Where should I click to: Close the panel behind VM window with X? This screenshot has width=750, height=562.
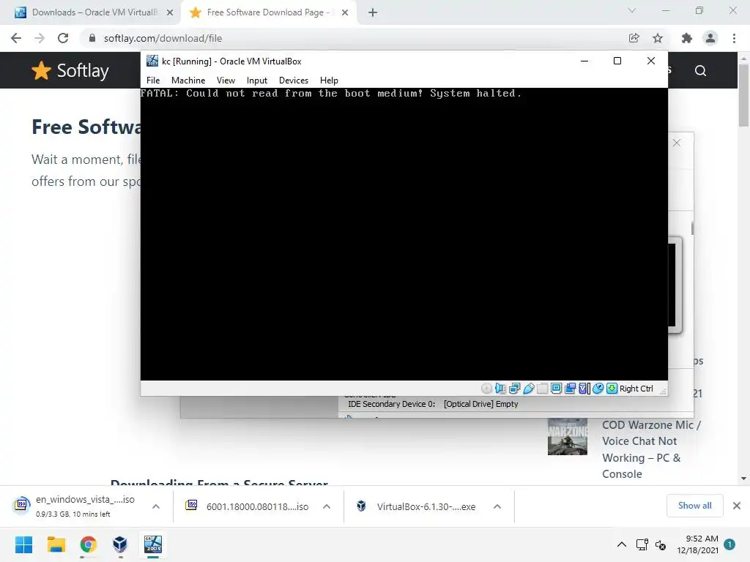pos(676,143)
